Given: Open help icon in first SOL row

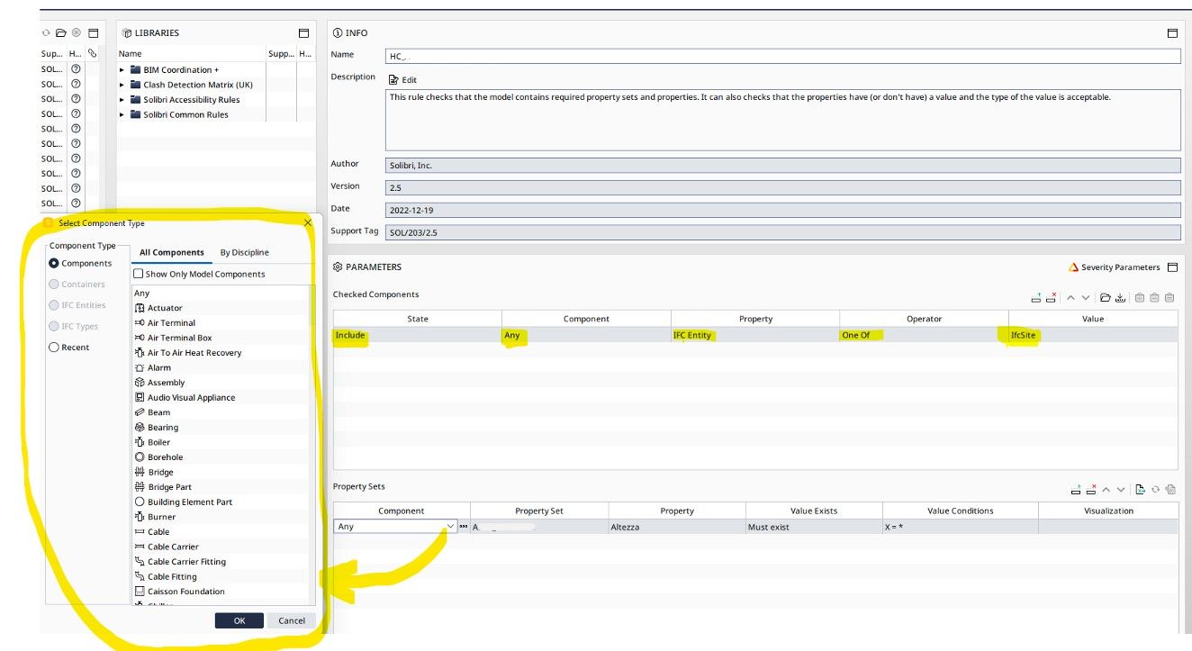Looking at the screenshot, I should click(76, 68).
